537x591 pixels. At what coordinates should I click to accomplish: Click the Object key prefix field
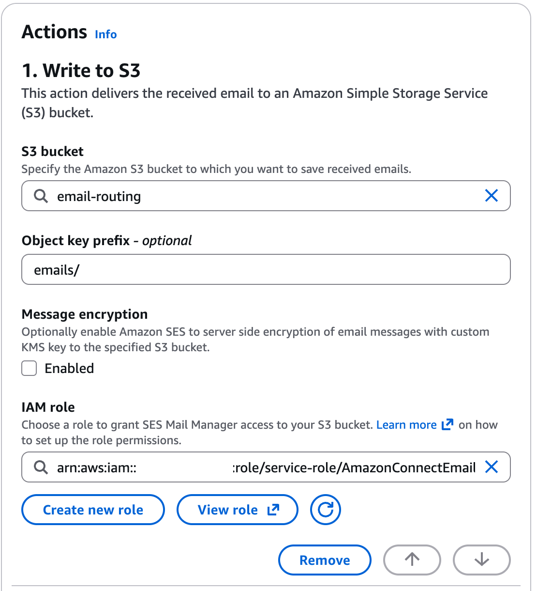(266, 270)
